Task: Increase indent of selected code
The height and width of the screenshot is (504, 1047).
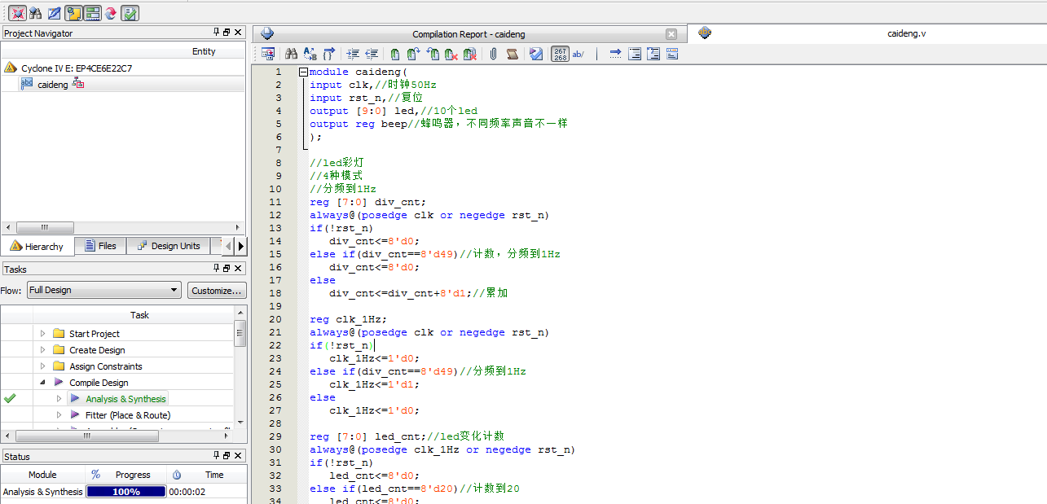Action: (x=353, y=55)
